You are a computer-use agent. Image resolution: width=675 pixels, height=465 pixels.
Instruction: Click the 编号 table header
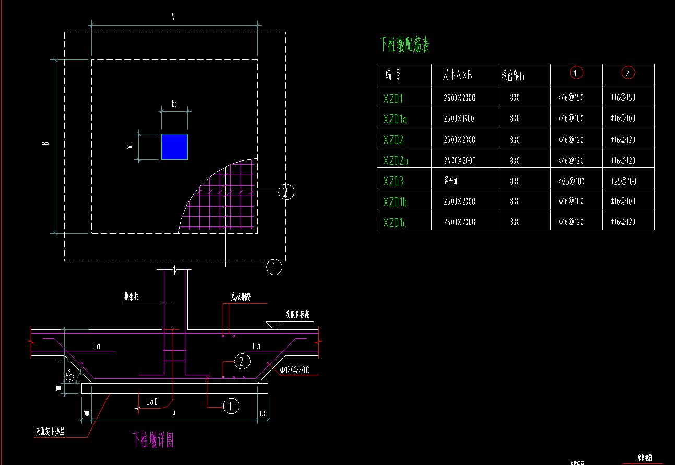(x=394, y=75)
